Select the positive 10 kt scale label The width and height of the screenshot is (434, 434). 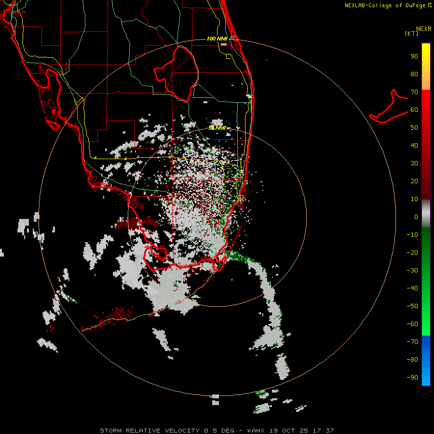414,199
